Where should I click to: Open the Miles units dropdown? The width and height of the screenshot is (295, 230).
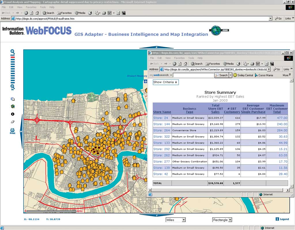coord(184,220)
